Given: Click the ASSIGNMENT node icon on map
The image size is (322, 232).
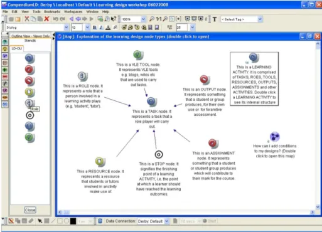Looking at the screenshot, I should (213, 144).
